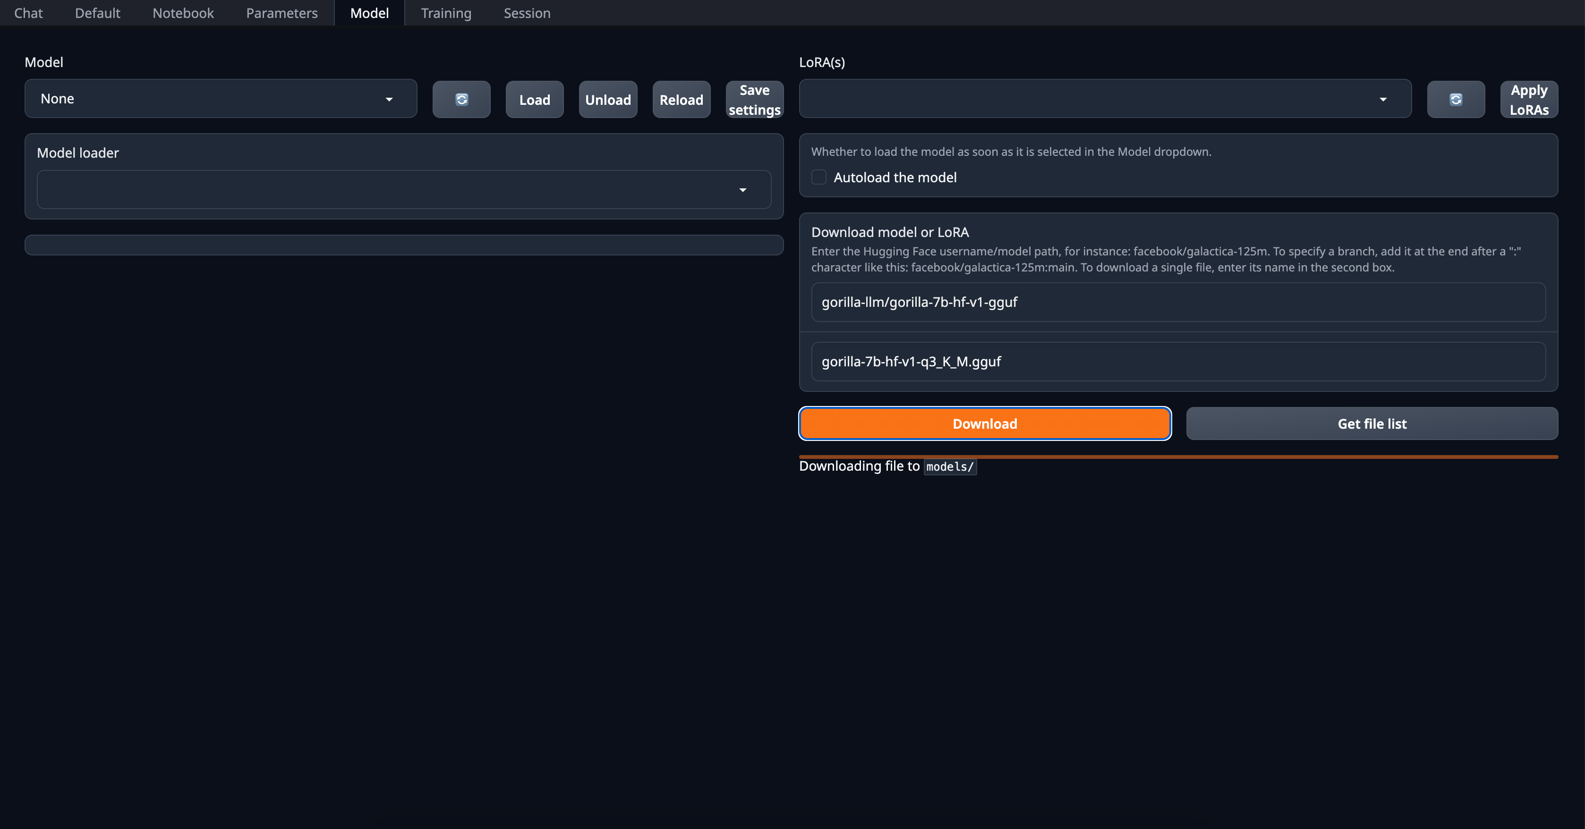Click the Get file list button

1372,424
